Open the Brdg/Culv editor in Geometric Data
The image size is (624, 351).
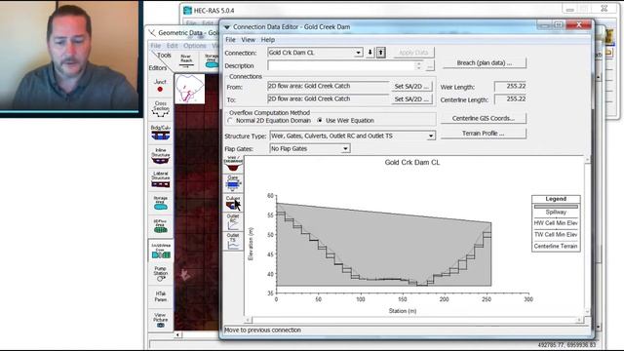[160, 133]
